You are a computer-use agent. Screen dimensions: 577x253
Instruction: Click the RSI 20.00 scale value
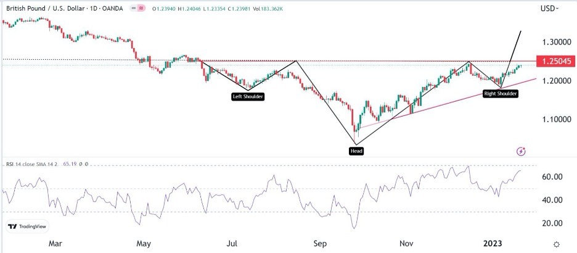point(551,223)
